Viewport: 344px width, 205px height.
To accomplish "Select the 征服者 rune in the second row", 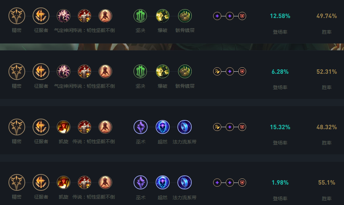I will [x=41, y=71].
